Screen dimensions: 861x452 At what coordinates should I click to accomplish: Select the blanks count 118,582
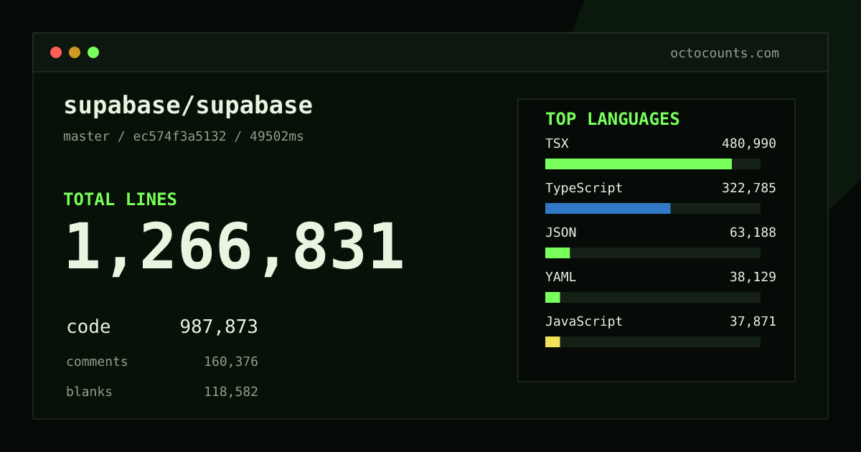click(x=231, y=392)
